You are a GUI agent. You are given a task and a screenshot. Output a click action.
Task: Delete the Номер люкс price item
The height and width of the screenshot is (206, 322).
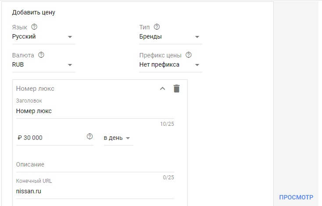[176, 89]
